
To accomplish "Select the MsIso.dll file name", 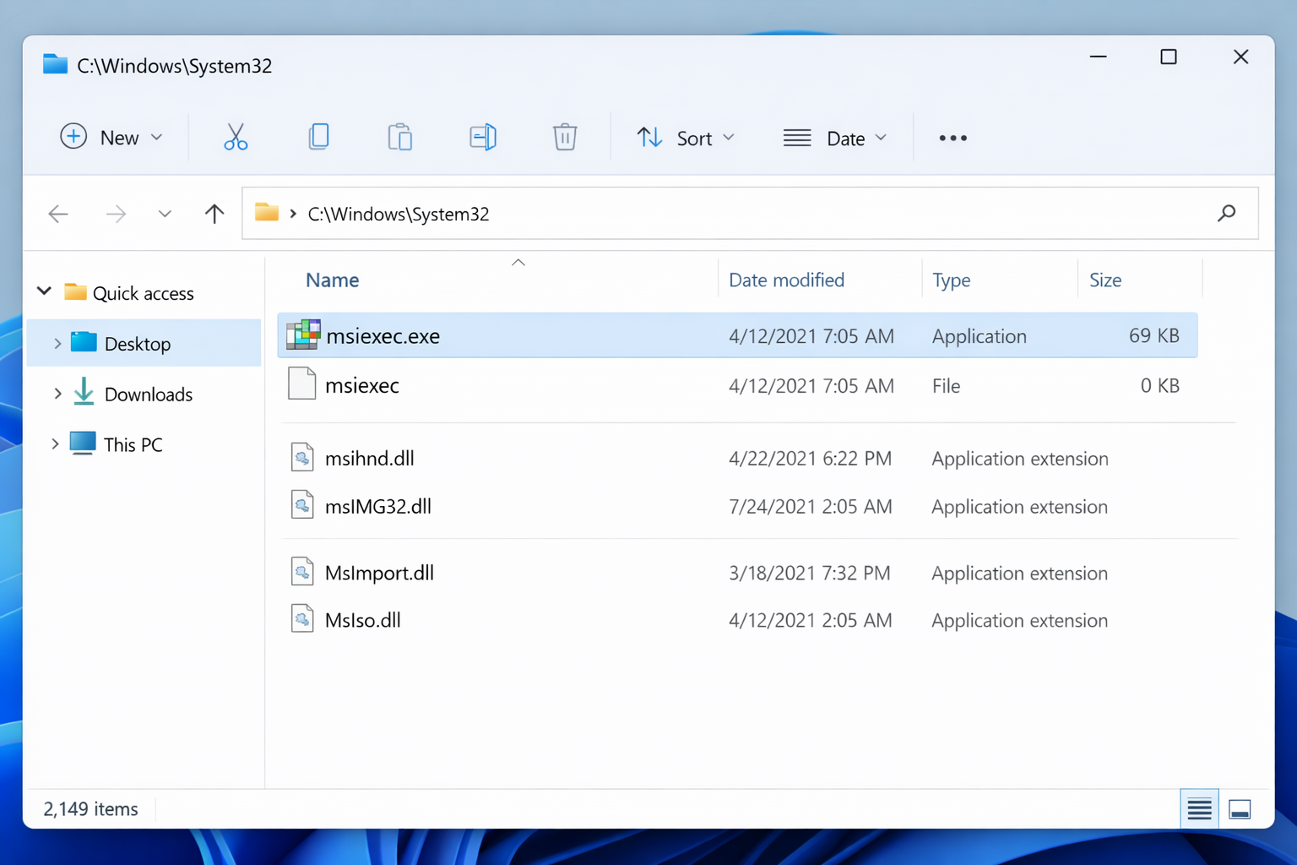I will pyautogui.click(x=362, y=621).
